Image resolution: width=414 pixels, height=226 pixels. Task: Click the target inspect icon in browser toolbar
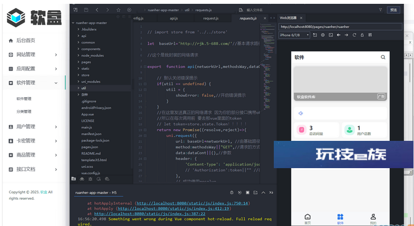tap(323, 35)
